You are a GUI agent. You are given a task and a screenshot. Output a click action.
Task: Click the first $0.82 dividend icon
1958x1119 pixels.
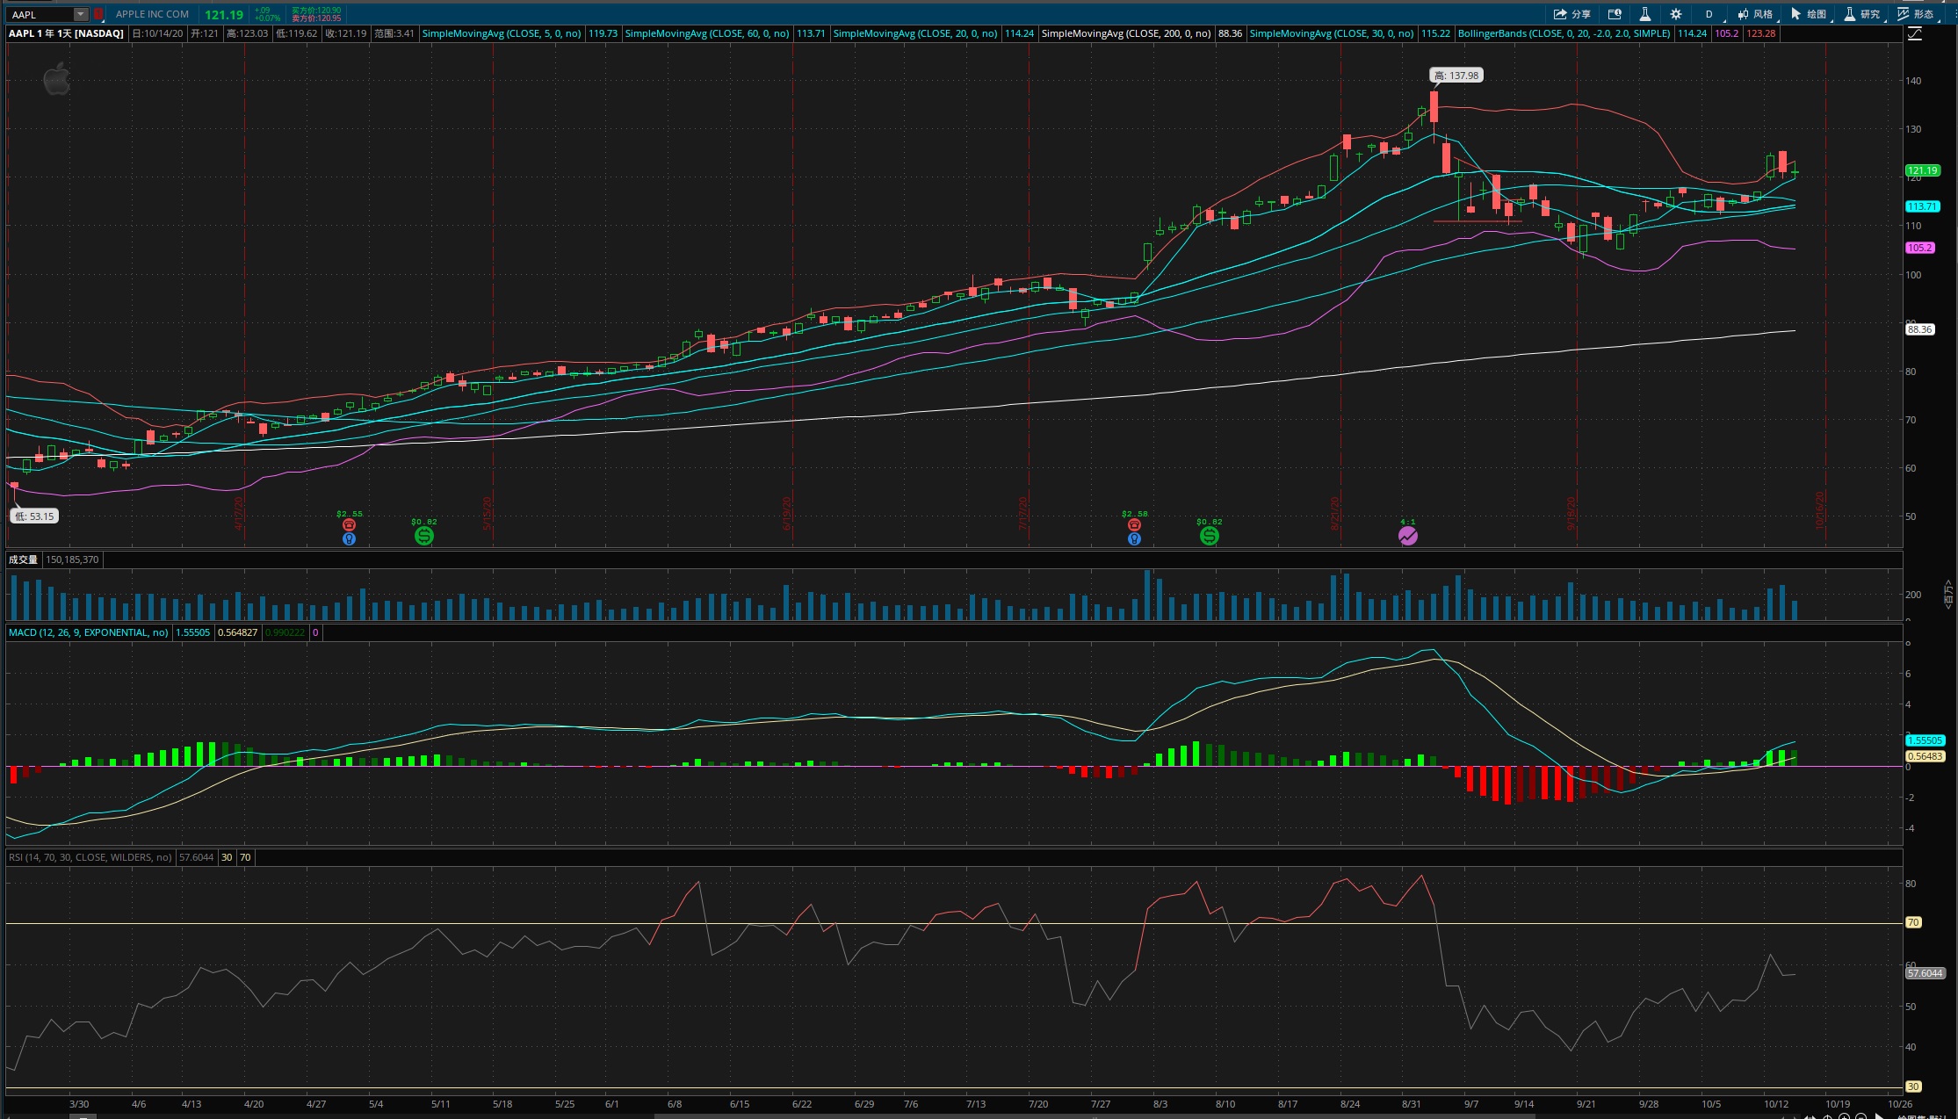423,536
